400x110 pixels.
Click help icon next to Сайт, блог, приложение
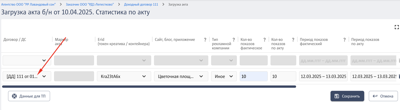click(205, 40)
